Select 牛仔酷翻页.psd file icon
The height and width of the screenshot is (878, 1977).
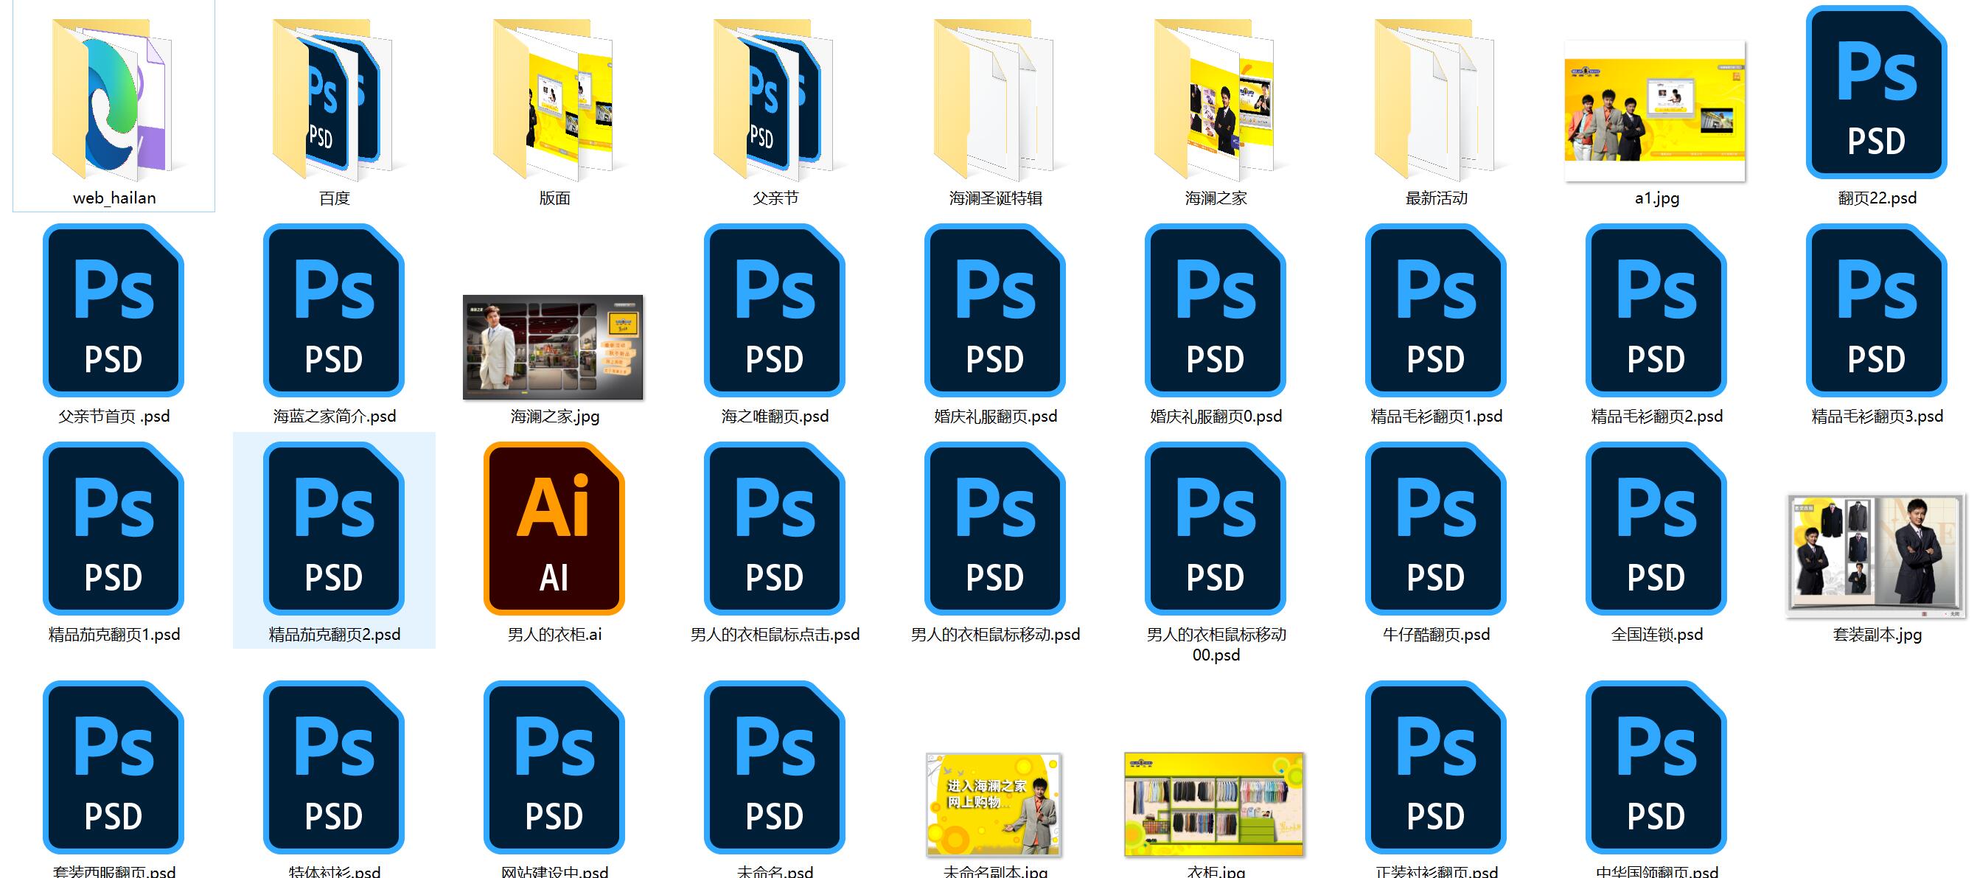pyautogui.click(x=1435, y=528)
